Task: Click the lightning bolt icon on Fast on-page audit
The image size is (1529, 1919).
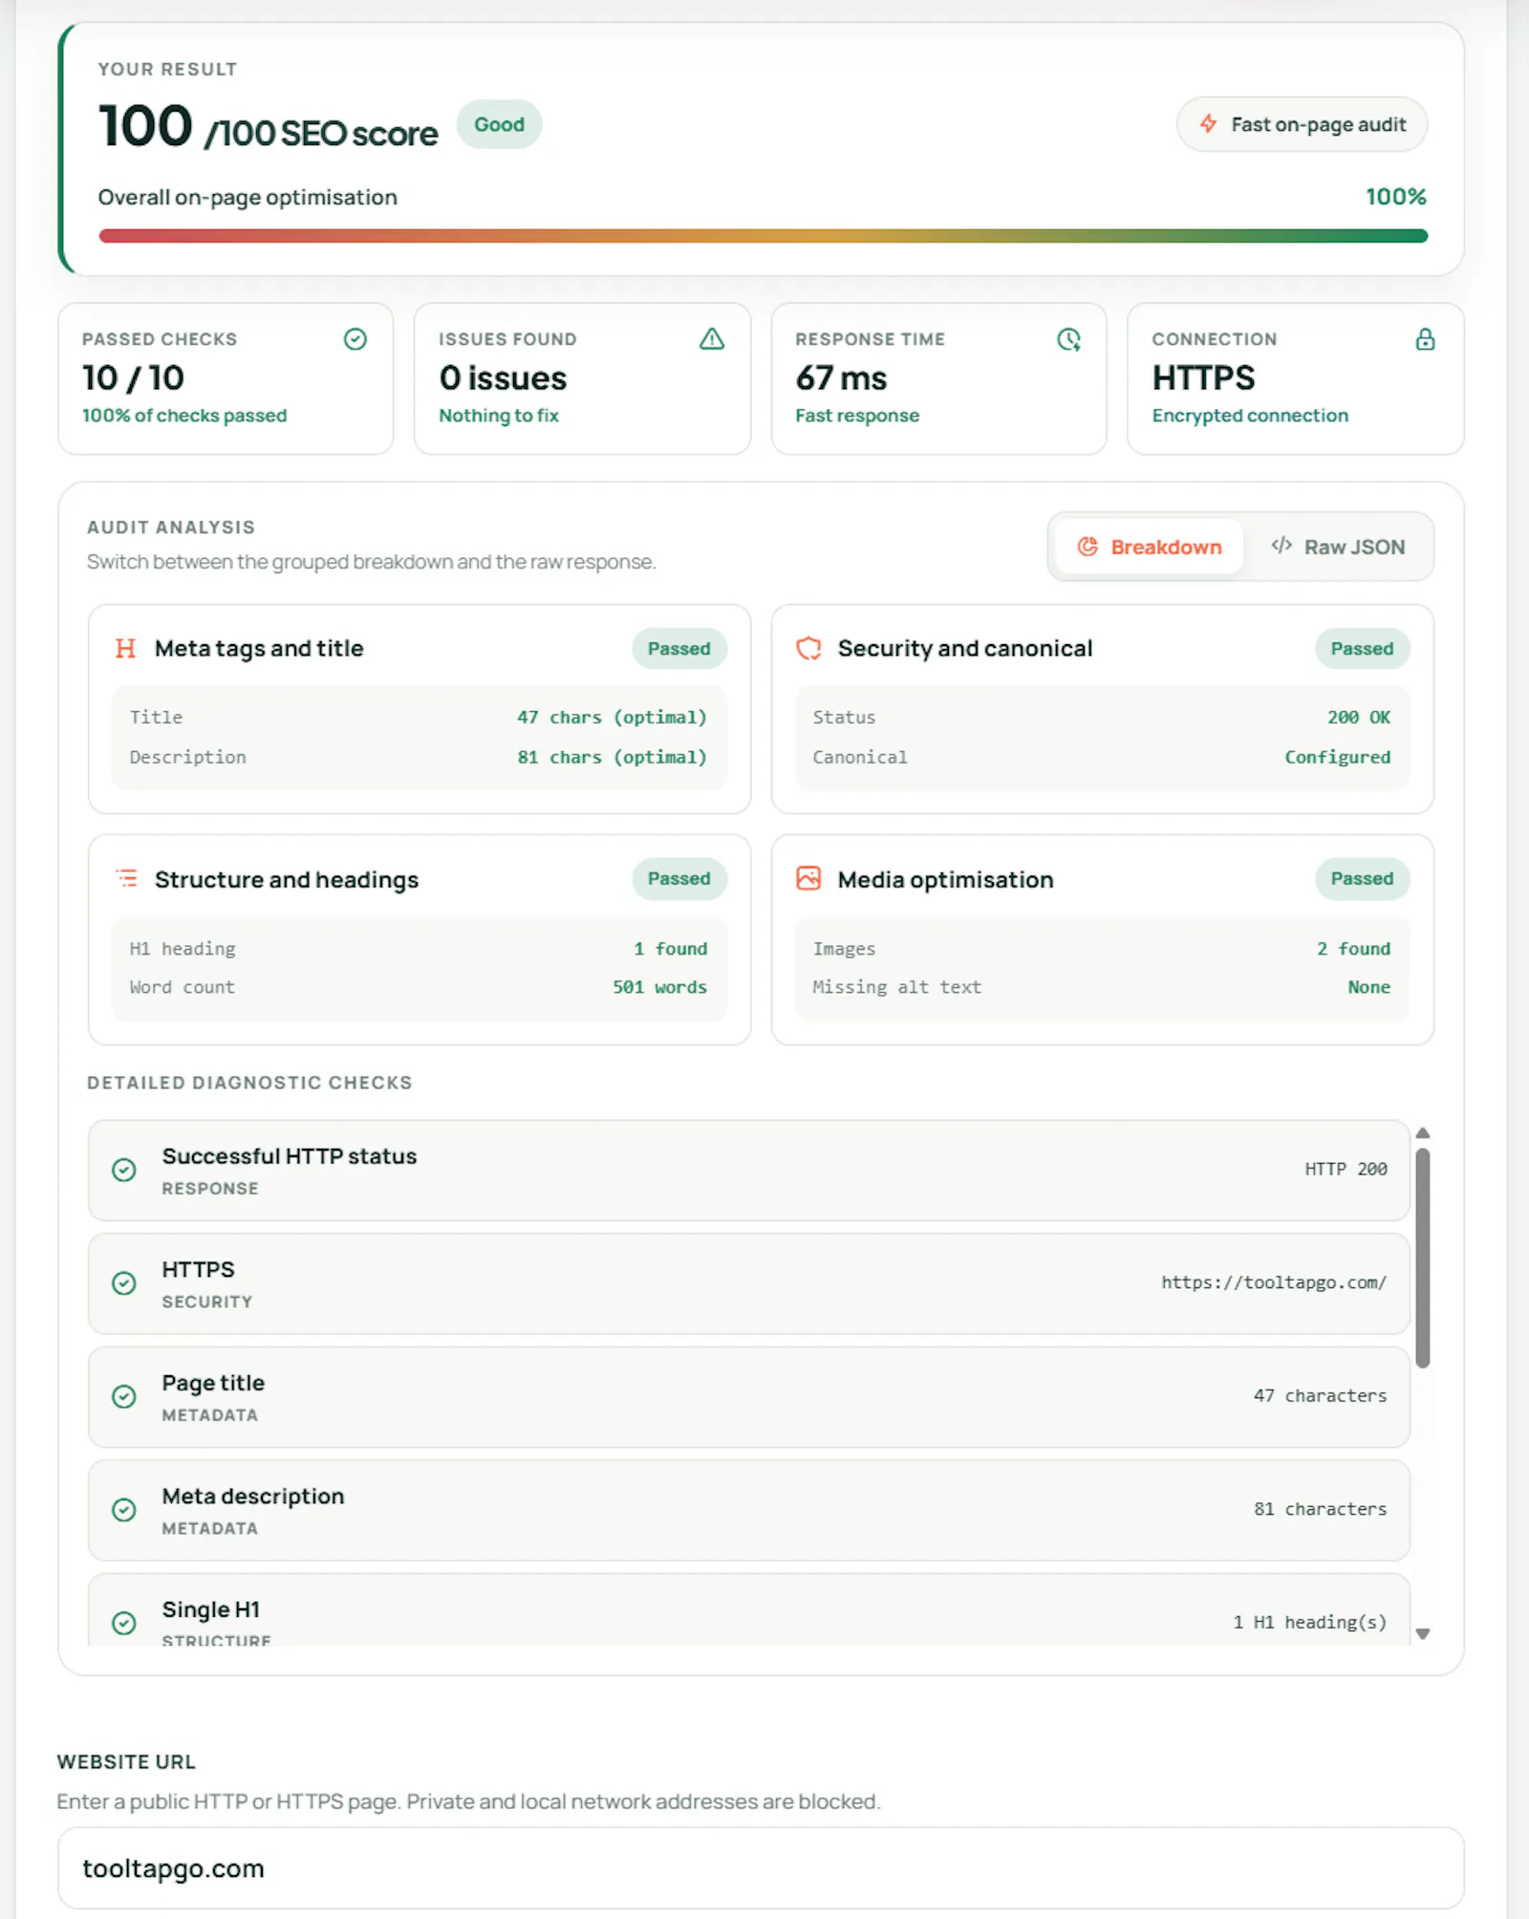Action: pyautogui.click(x=1209, y=124)
